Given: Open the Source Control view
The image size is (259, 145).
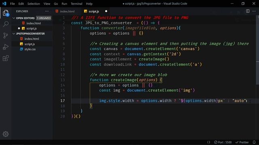Looking at the screenshot, I should [x=6, y=35].
